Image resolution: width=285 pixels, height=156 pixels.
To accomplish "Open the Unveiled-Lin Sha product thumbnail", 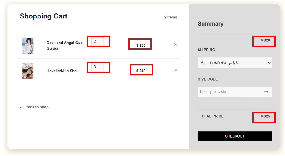I will 28,71.
